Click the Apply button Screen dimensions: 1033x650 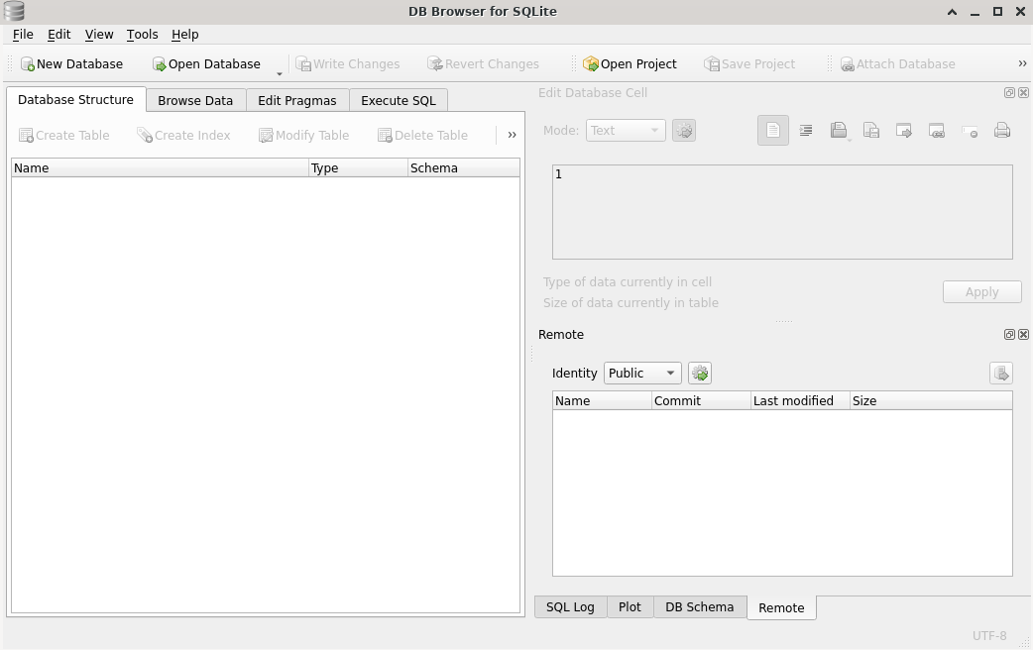point(982,291)
